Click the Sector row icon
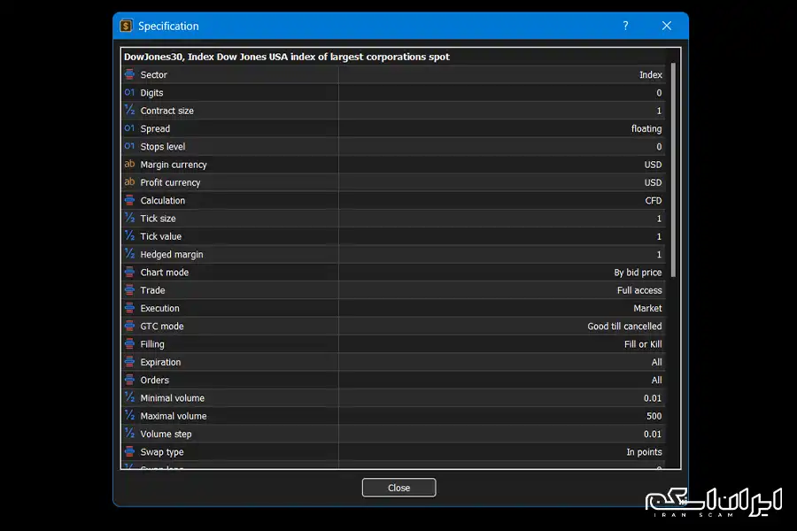Screen dimensions: 797x531 (129, 74)
